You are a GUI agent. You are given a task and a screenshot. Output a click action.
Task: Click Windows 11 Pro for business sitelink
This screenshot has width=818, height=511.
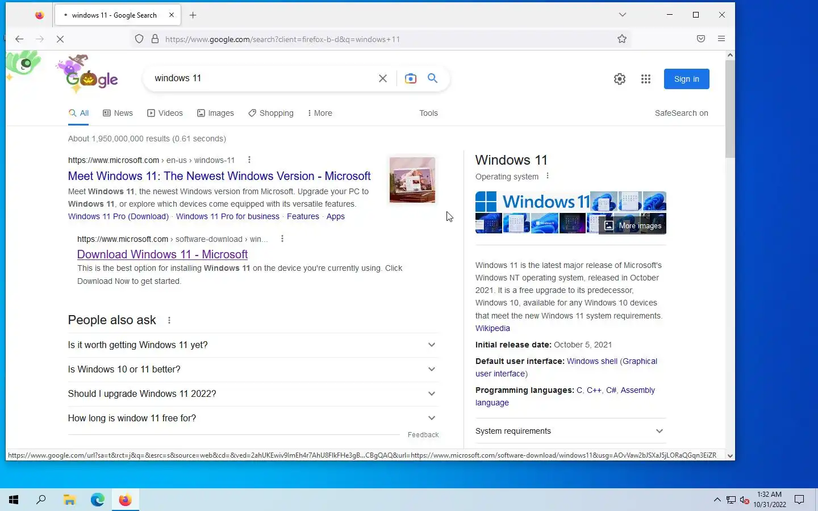tap(228, 216)
